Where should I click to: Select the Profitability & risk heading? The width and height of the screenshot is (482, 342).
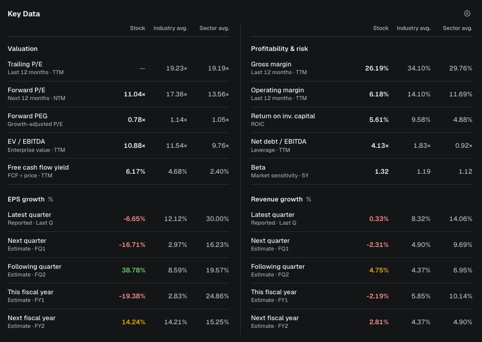tap(280, 49)
